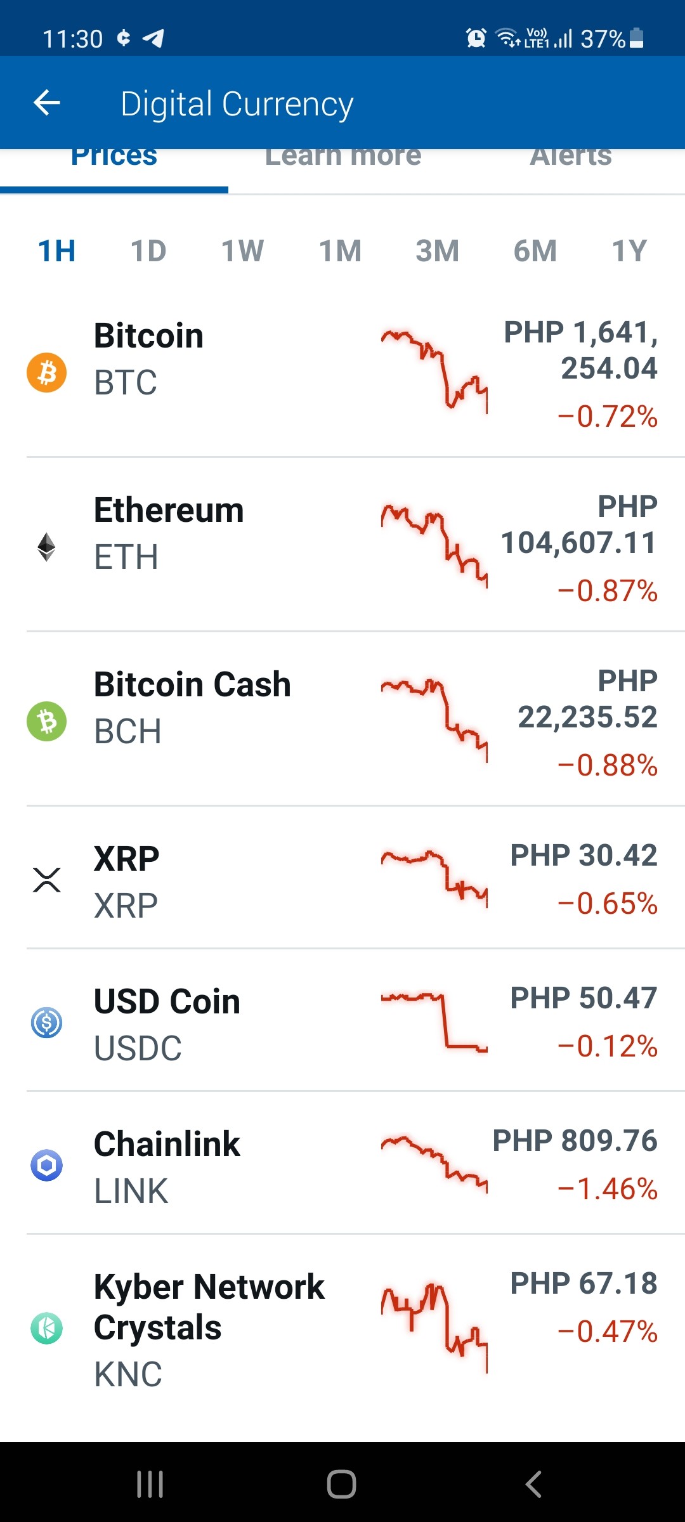Tap Android home navigation button
Image resolution: width=685 pixels, height=1522 pixels.
point(341,1484)
